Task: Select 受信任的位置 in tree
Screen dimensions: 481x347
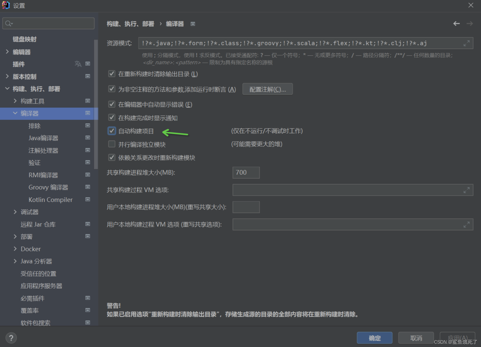Action: (39, 274)
